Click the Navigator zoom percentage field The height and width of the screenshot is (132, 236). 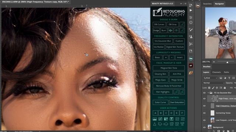[206, 62]
